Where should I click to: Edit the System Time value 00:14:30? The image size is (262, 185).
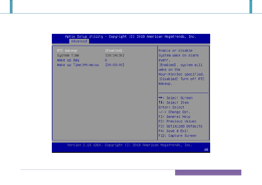[115, 55]
